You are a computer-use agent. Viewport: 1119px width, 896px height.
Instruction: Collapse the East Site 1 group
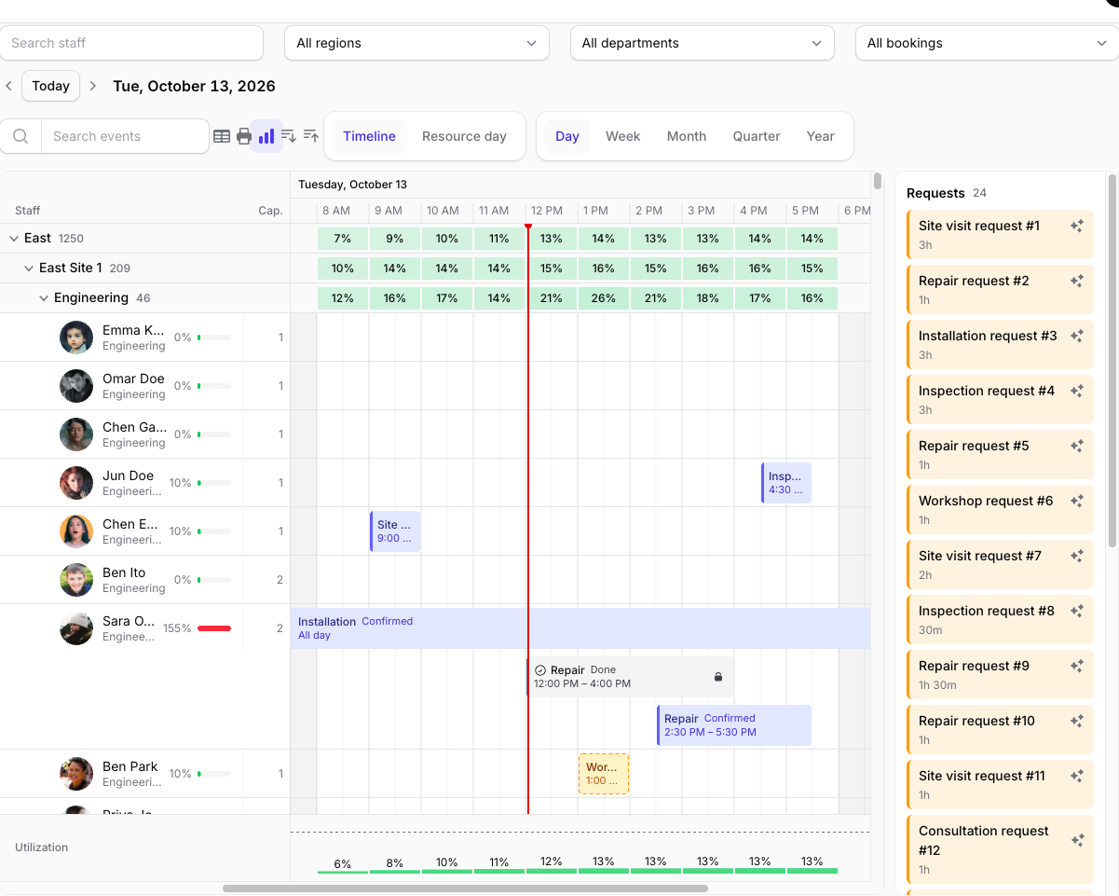pyautogui.click(x=29, y=269)
